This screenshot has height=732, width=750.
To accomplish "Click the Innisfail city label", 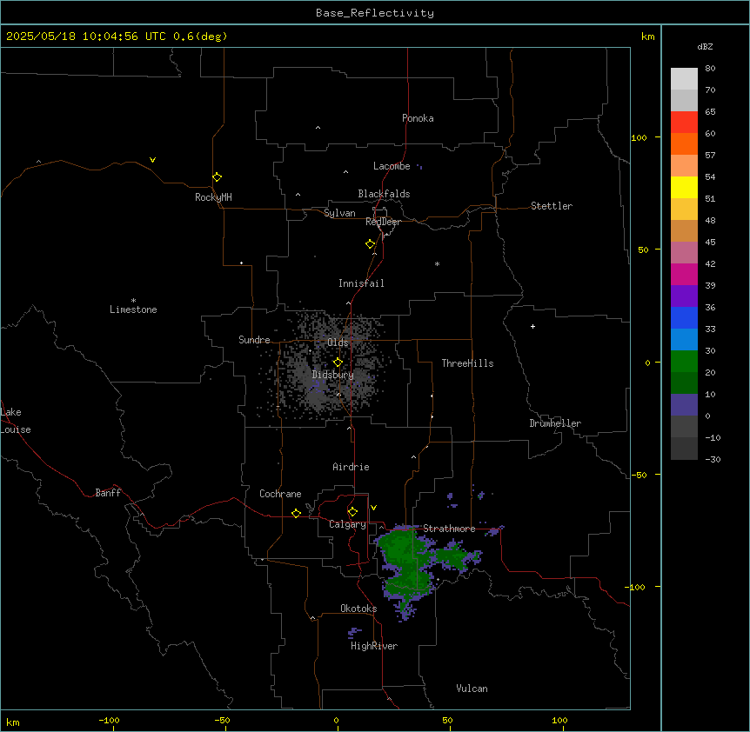I will click(x=361, y=283).
